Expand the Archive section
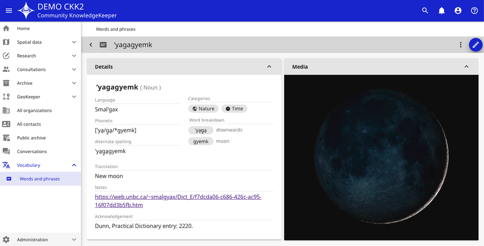The image size is (484, 246). [74, 83]
